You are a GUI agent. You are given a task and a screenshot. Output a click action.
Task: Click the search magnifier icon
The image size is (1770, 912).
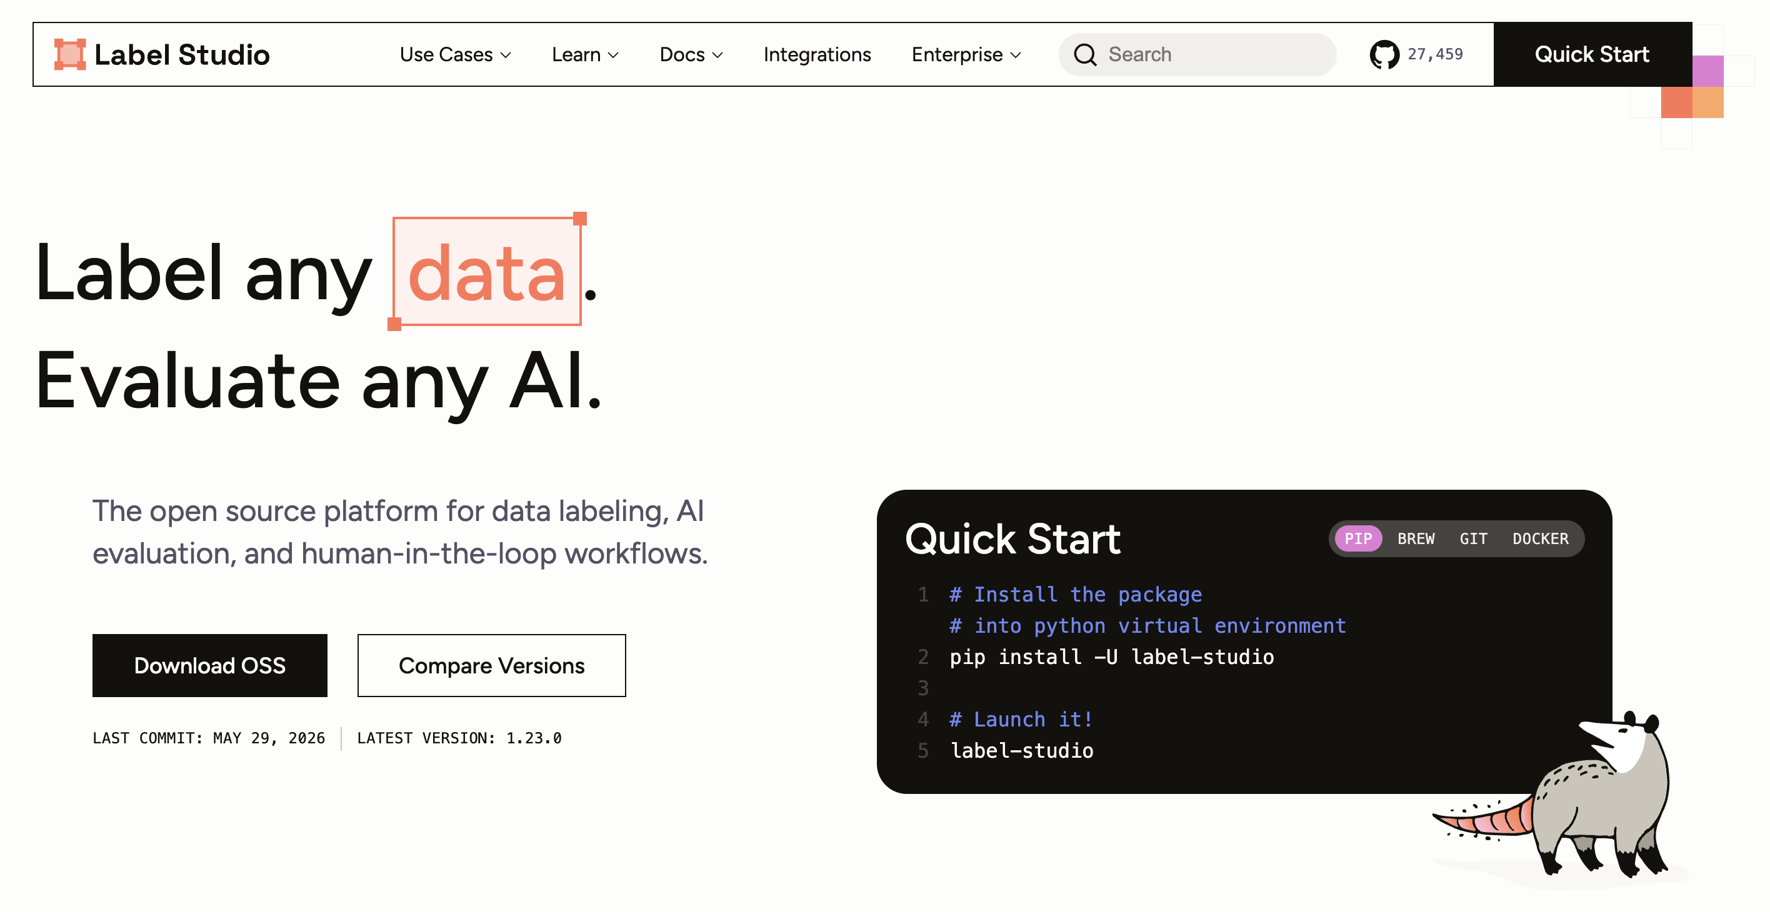1085,54
